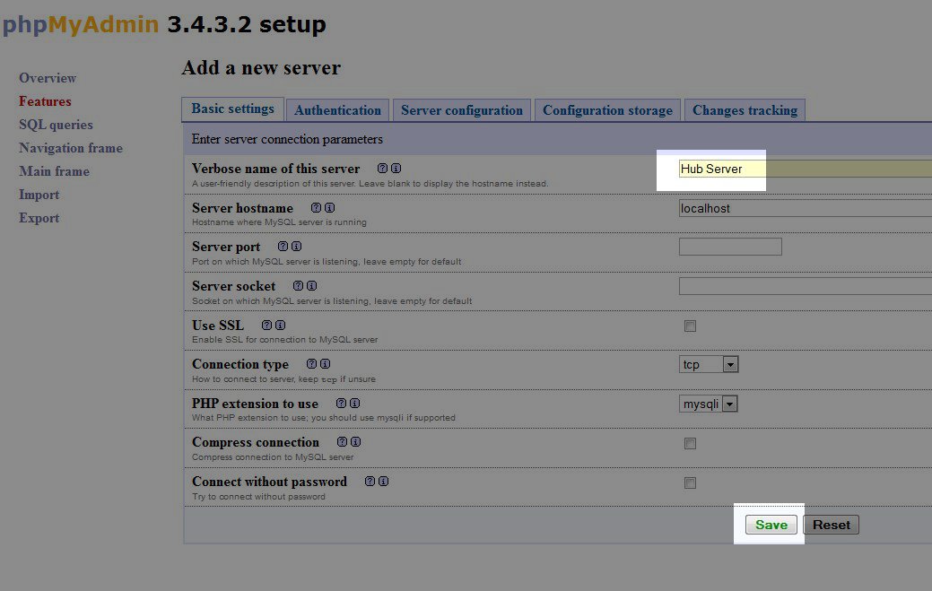Check the Connect without password box

(x=690, y=483)
